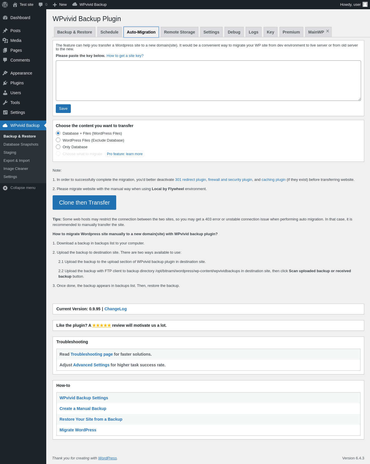The width and height of the screenshot is (370, 464).
Task: Open the Howdy, user account menu
Action: [x=353, y=5]
